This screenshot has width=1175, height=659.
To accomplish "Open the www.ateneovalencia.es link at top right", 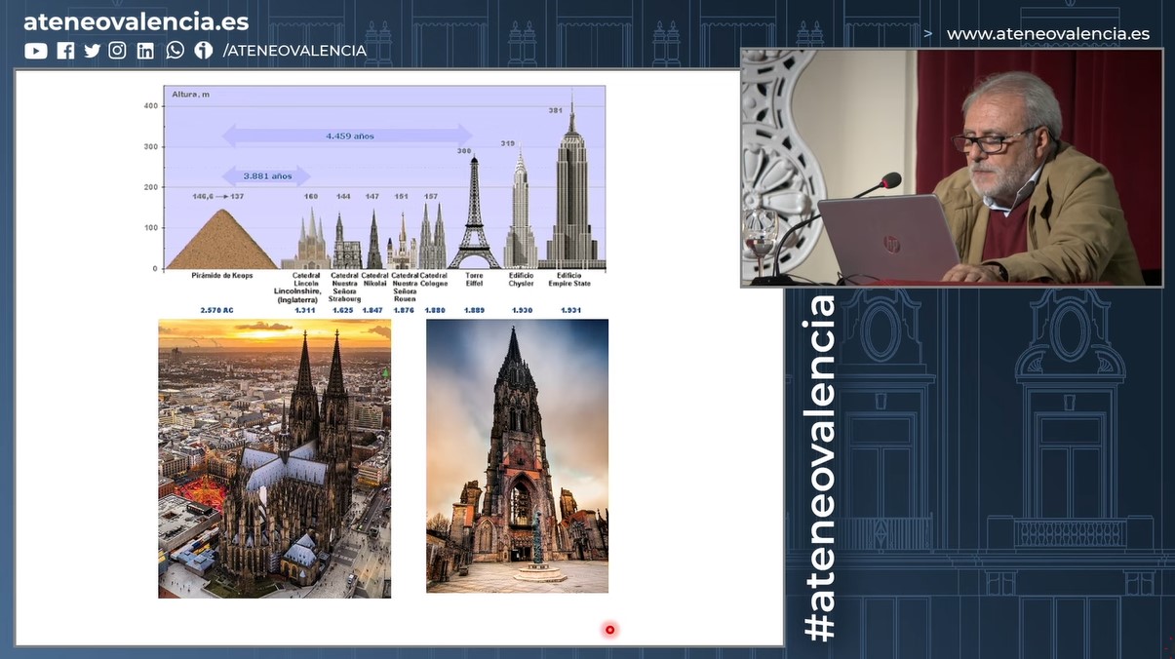I will pyautogui.click(x=1047, y=34).
